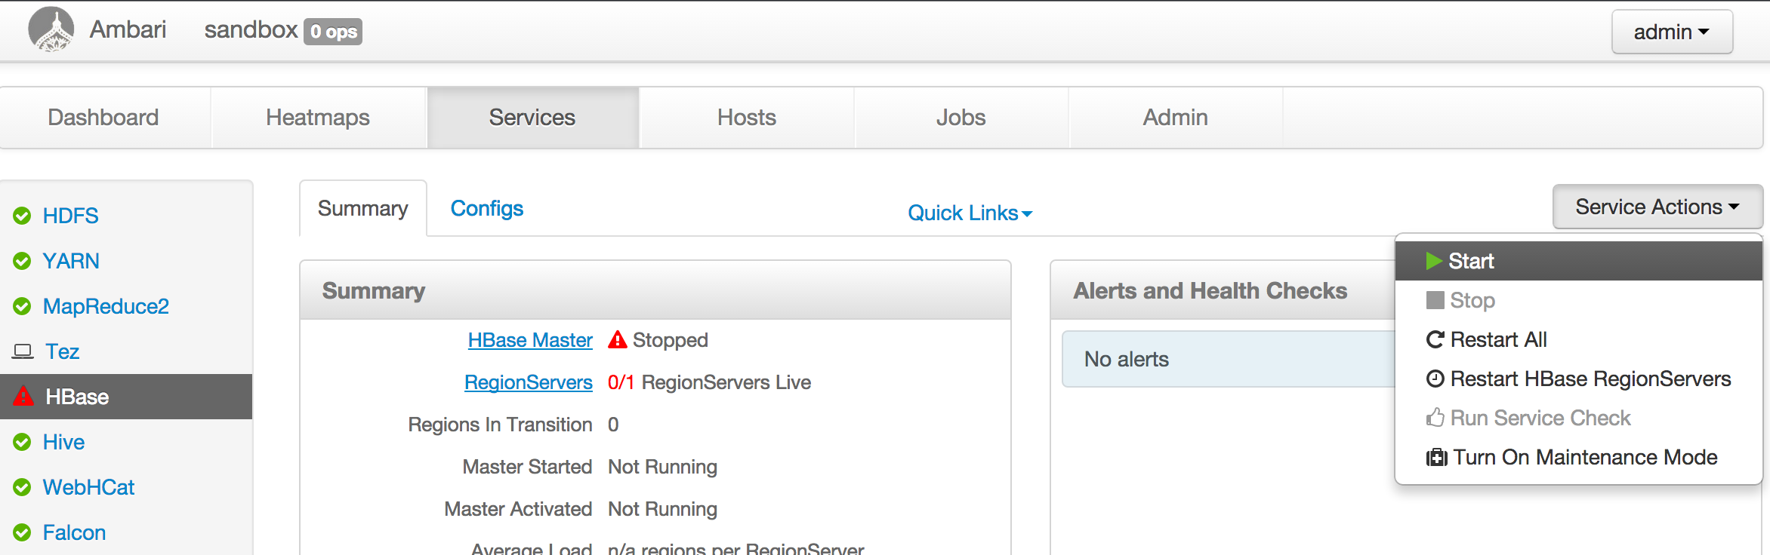Click the medkit Maintenance Mode icon
The height and width of the screenshot is (555, 1770).
coord(1436,458)
